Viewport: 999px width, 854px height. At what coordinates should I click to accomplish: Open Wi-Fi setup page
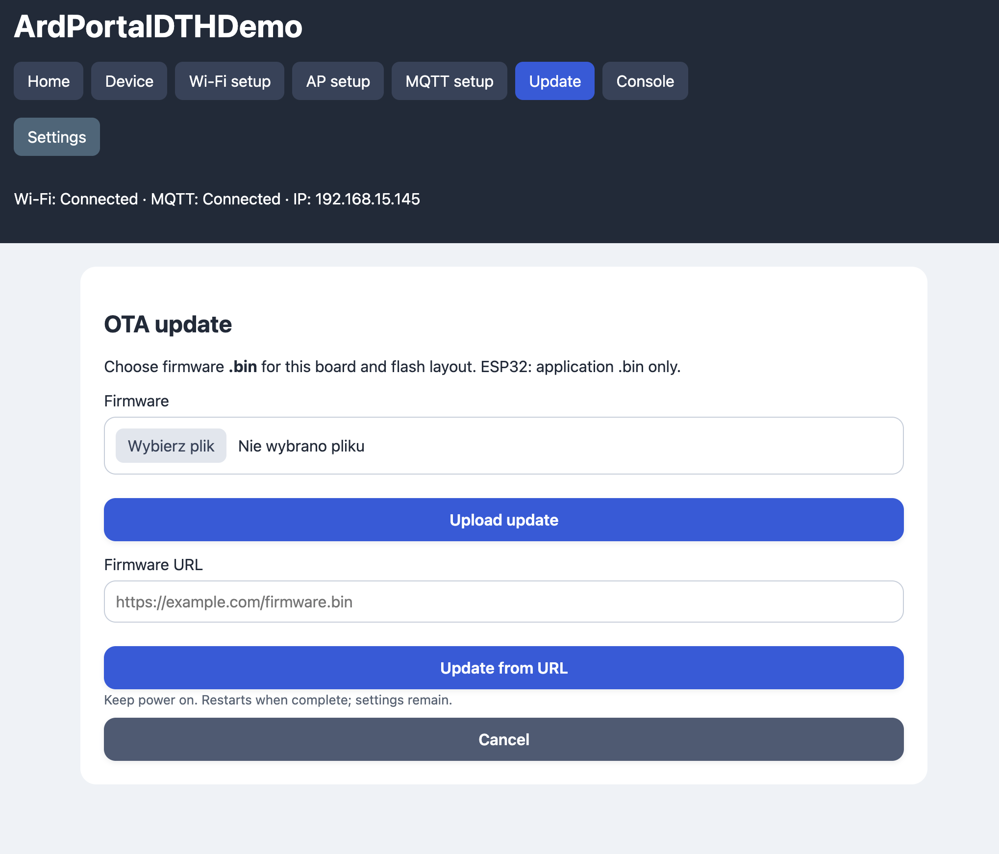[x=229, y=81]
